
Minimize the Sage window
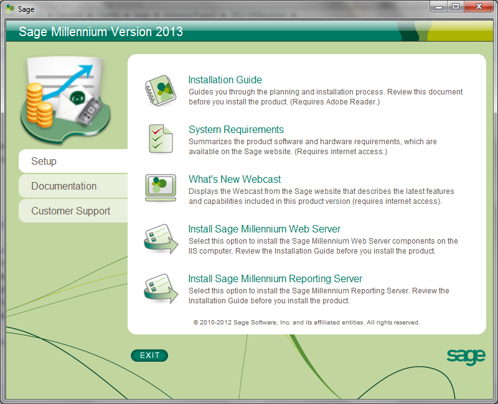439,7
